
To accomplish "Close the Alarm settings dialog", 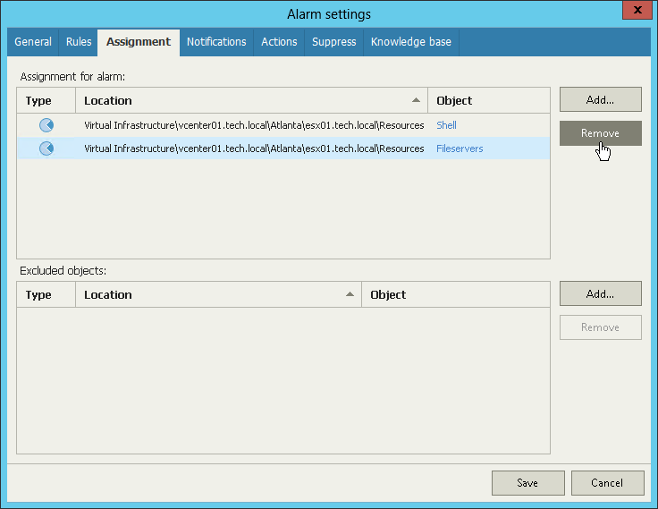I will (637, 10).
